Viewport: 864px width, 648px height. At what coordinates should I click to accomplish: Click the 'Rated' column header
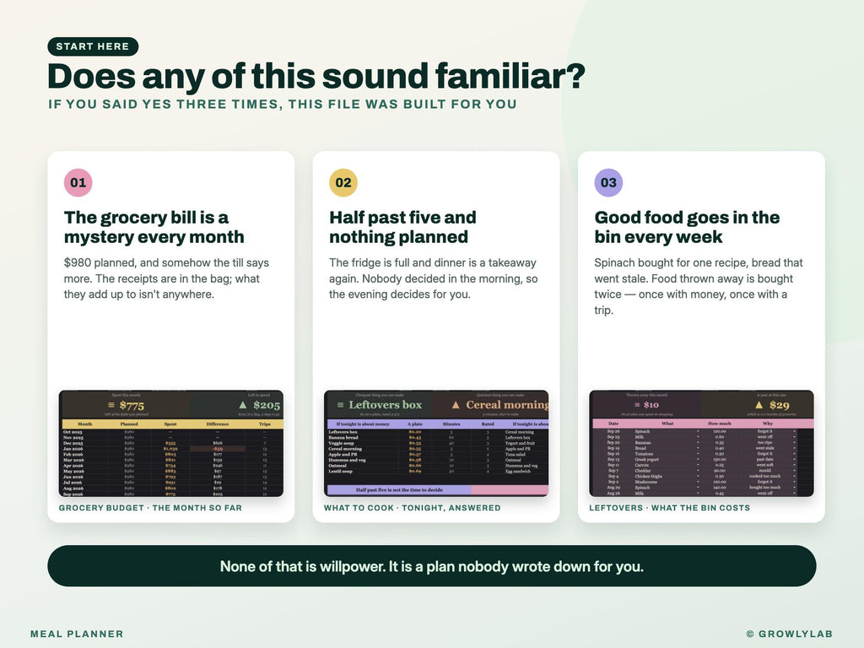[x=488, y=424]
